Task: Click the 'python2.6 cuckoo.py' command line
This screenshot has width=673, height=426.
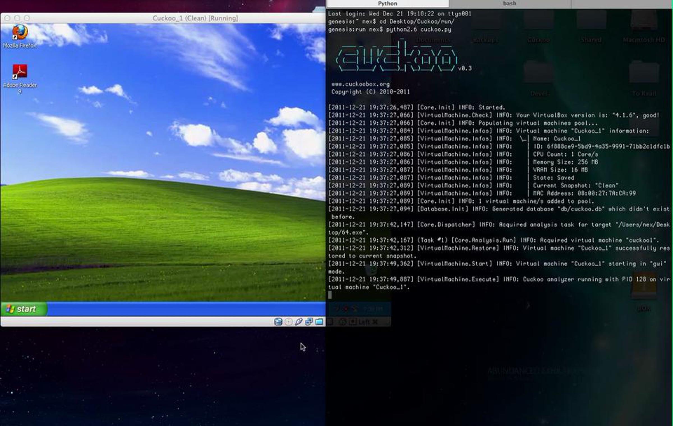Action: pos(389,29)
